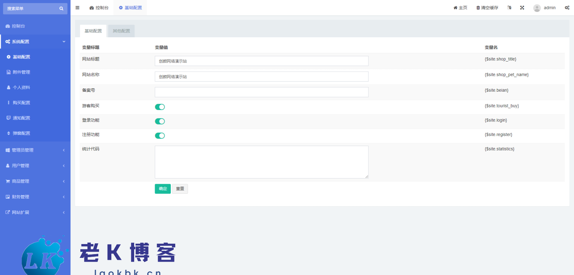Disable the 游客购买 toggle switch
This screenshot has height=275, width=574.
coord(160,107)
